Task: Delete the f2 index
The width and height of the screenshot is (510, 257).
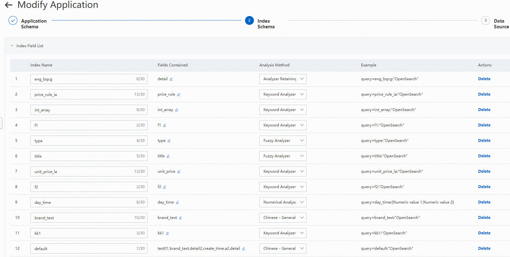Action: (484, 187)
